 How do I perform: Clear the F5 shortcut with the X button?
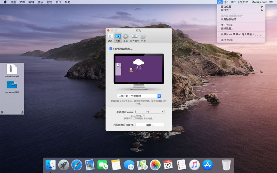[163, 111]
